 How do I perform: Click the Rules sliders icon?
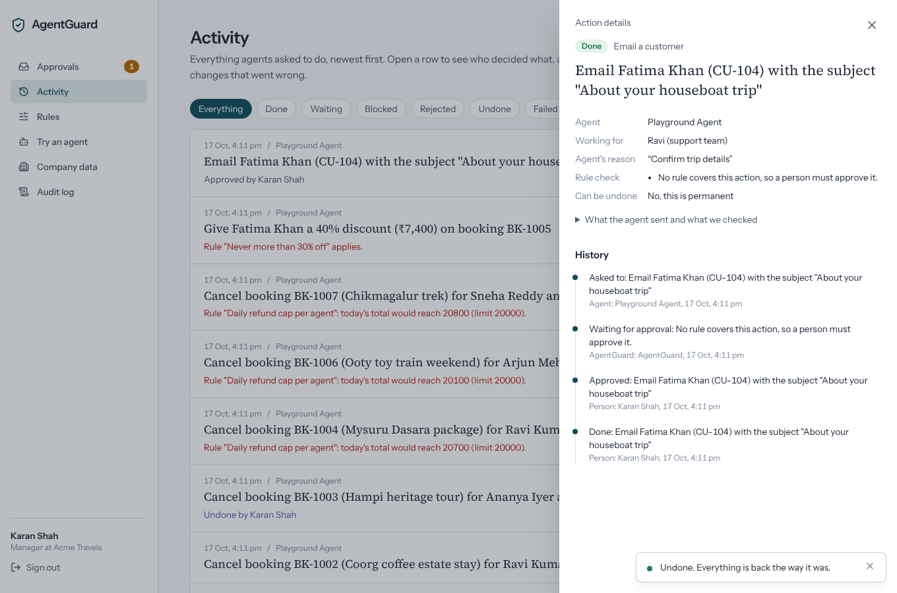24,117
